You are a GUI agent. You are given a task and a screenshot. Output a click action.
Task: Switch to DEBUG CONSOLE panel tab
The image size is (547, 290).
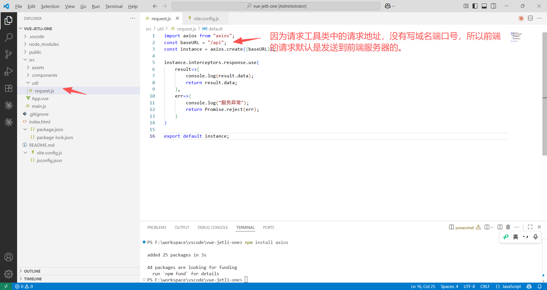coord(213,227)
